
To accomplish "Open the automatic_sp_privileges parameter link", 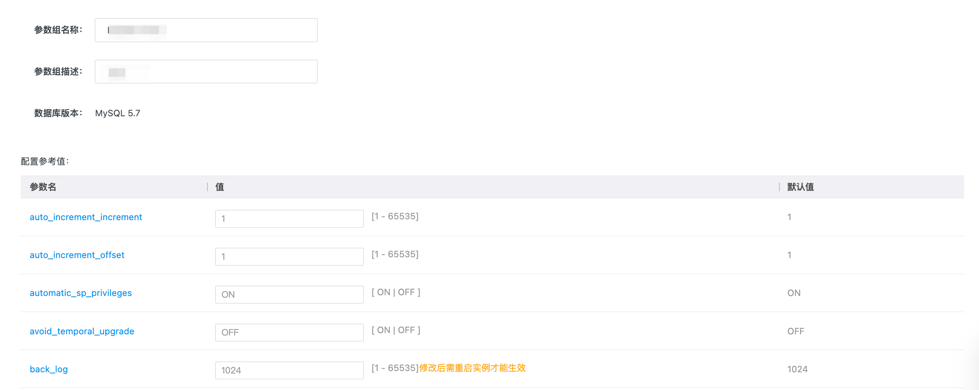I will click(81, 293).
